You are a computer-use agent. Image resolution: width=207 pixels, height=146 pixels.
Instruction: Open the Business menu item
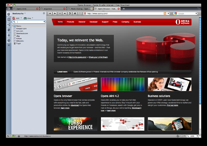coord(137,22)
